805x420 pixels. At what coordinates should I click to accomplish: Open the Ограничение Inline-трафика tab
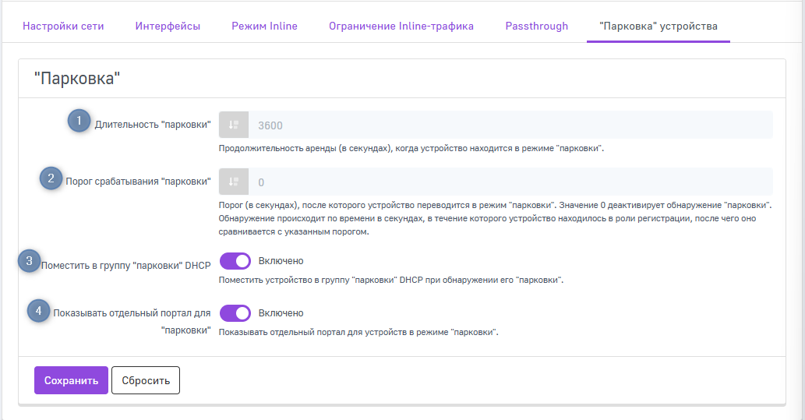401,26
